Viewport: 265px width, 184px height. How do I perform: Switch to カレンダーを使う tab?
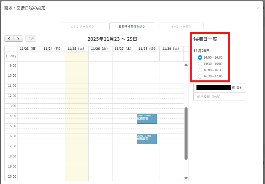pos(82,26)
